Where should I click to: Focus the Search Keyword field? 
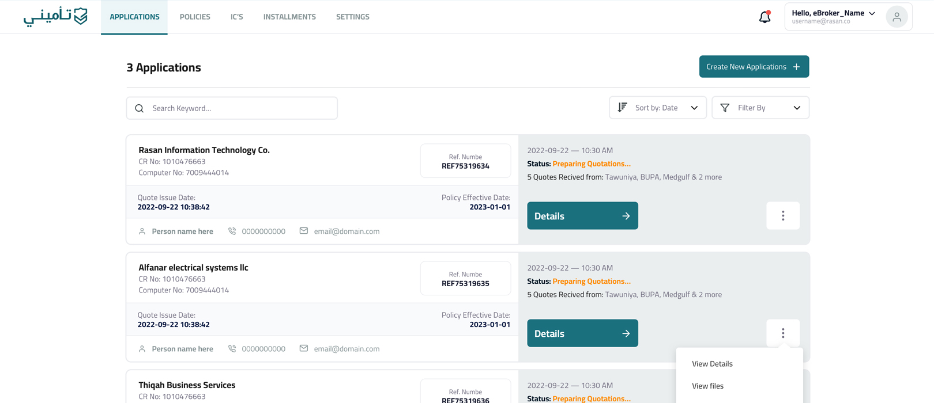[x=232, y=108]
